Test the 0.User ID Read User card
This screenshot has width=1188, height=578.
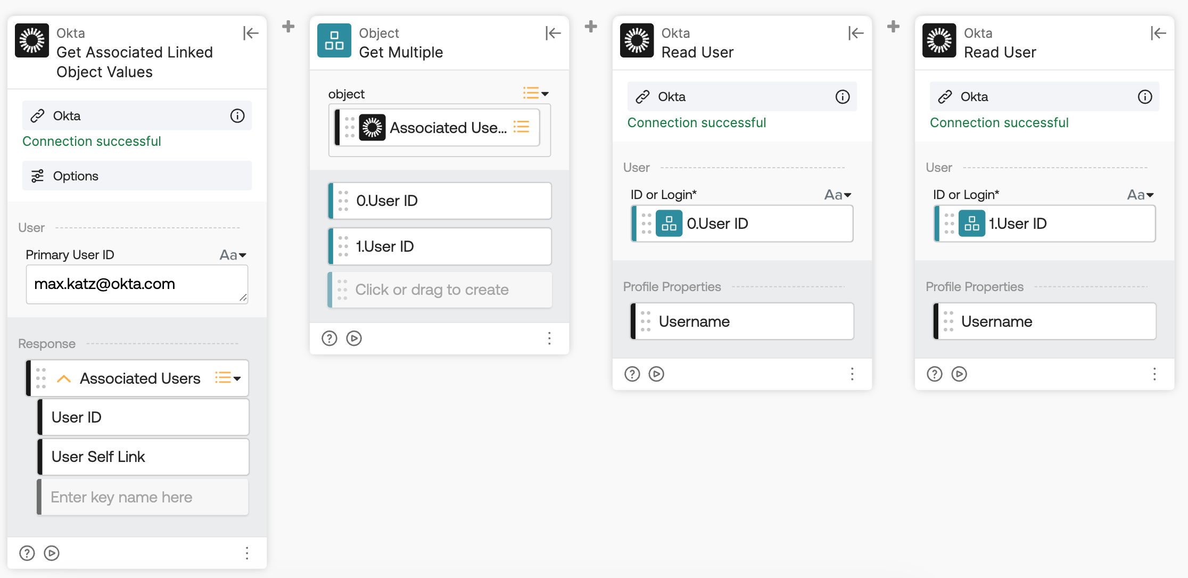657,374
